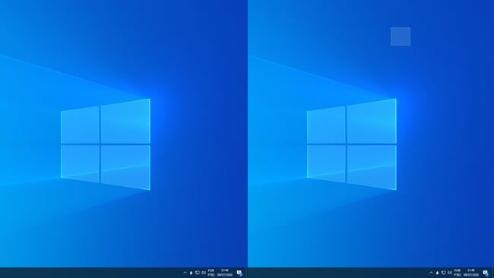Expand hidden tray icons on right desktop taskbar

point(432,273)
